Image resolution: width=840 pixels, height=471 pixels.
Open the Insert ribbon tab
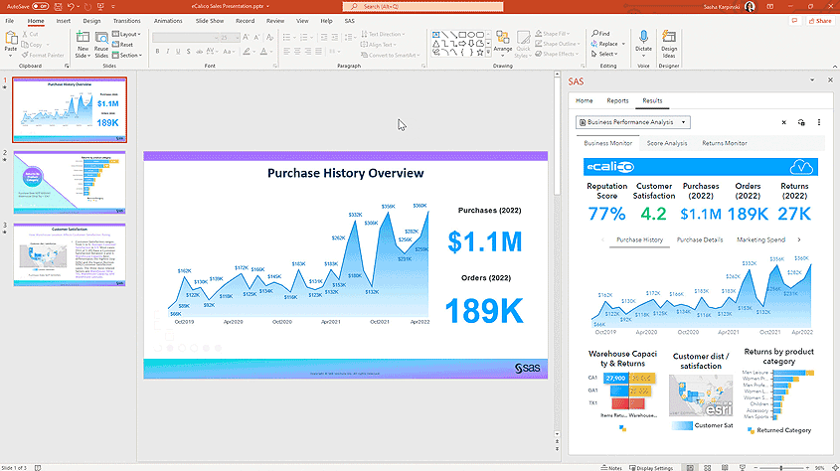coord(64,21)
